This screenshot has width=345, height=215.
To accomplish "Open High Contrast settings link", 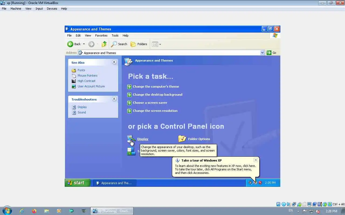I will [87, 81].
